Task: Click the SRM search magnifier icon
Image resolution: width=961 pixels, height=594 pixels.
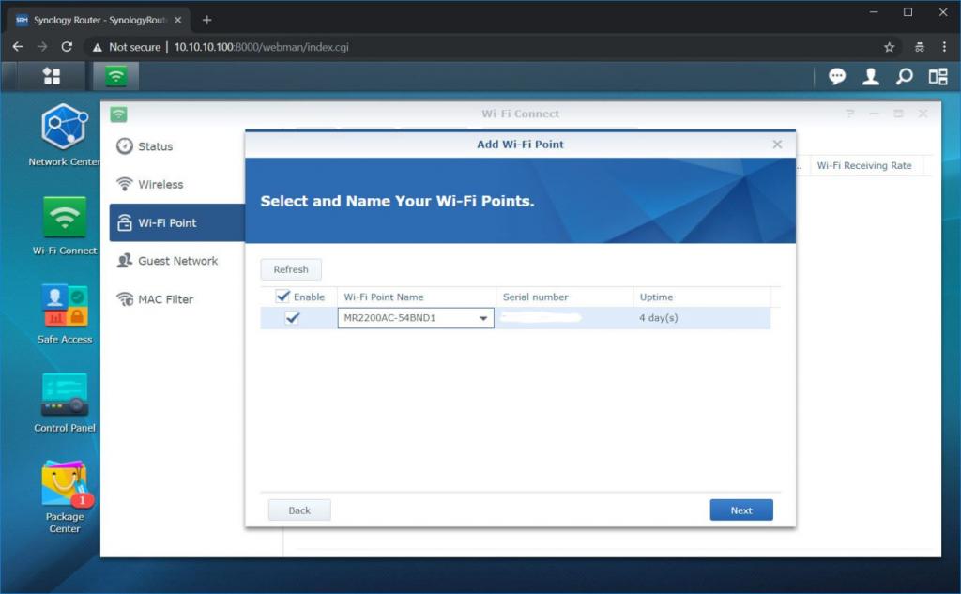Action: tap(904, 76)
